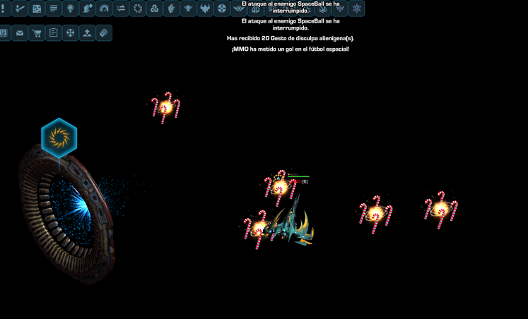This screenshot has height=319, width=528.
Task: Click the glowing blue jump gate
Action: pos(66,215)
